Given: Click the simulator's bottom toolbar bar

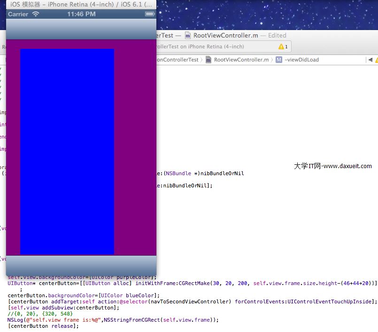Looking at the screenshot, I should (x=81, y=265).
